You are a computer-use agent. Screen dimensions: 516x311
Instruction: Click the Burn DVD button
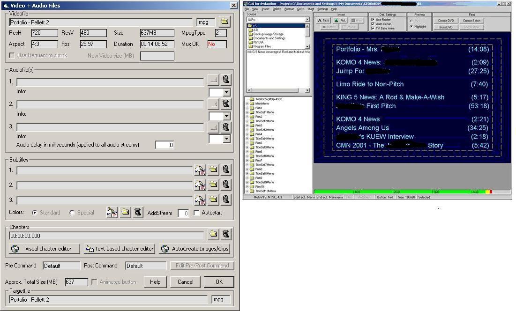coord(446,27)
